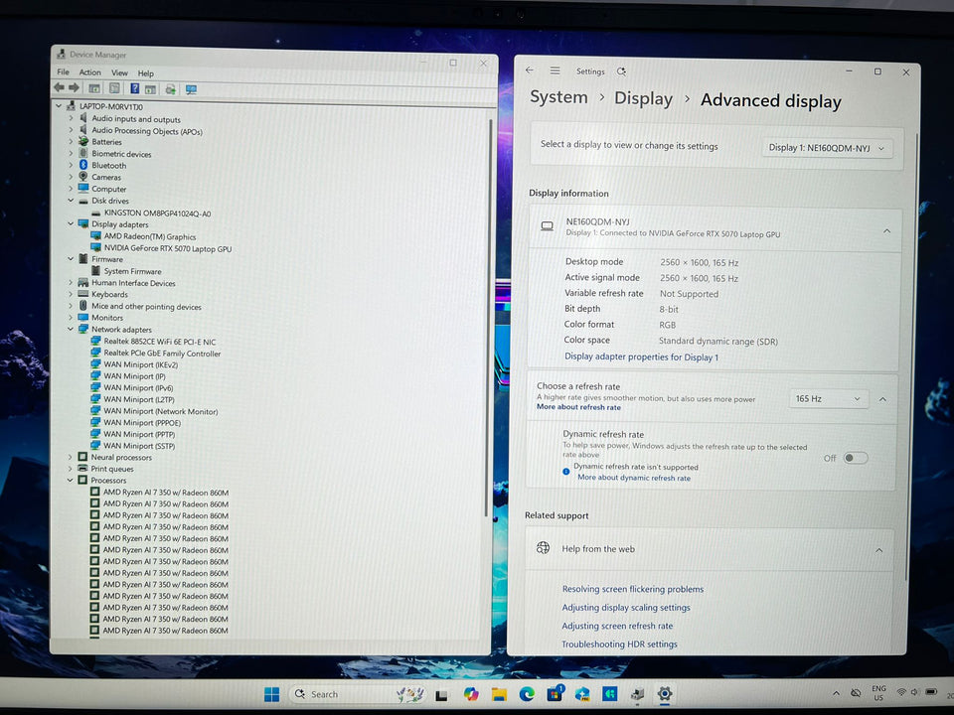
Task: Click the Forward arrow in Device Manager toolbar
Action: tap(74, 88)
